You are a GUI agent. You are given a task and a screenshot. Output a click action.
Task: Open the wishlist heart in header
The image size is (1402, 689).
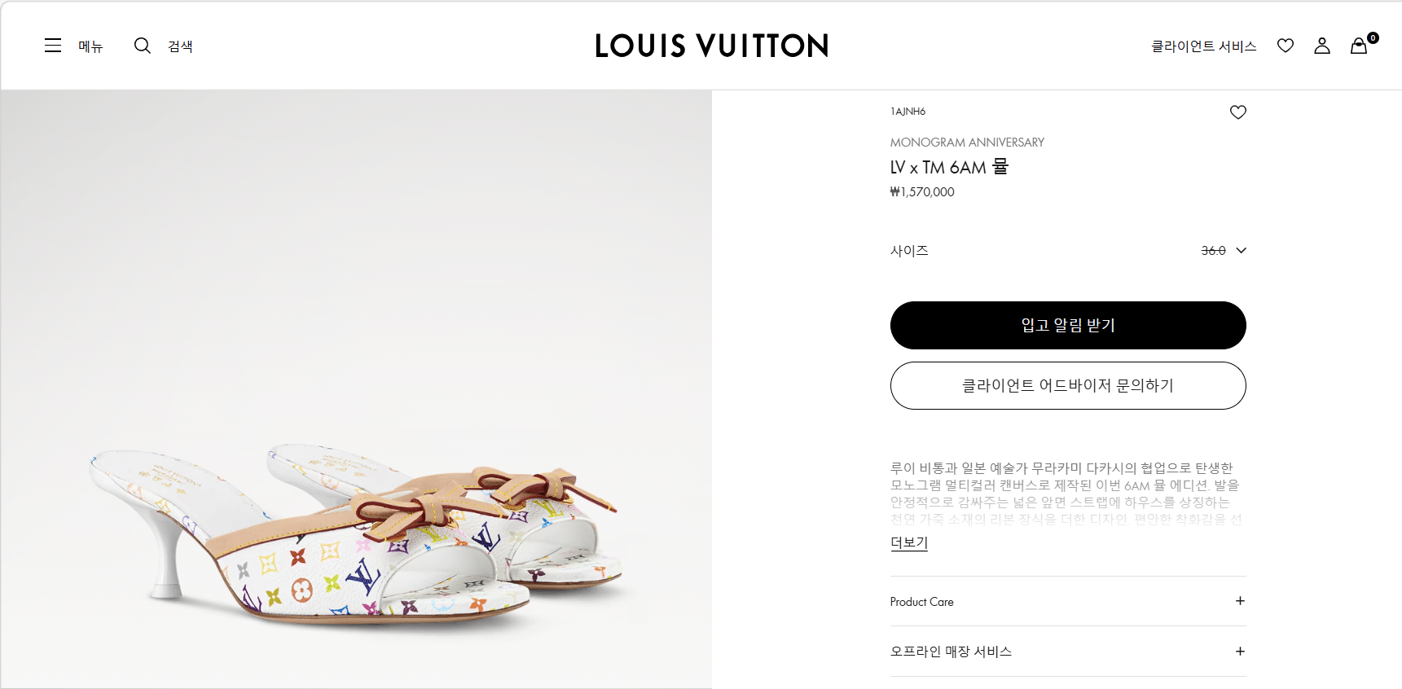pyautogui.click(x=1286, y=46)
